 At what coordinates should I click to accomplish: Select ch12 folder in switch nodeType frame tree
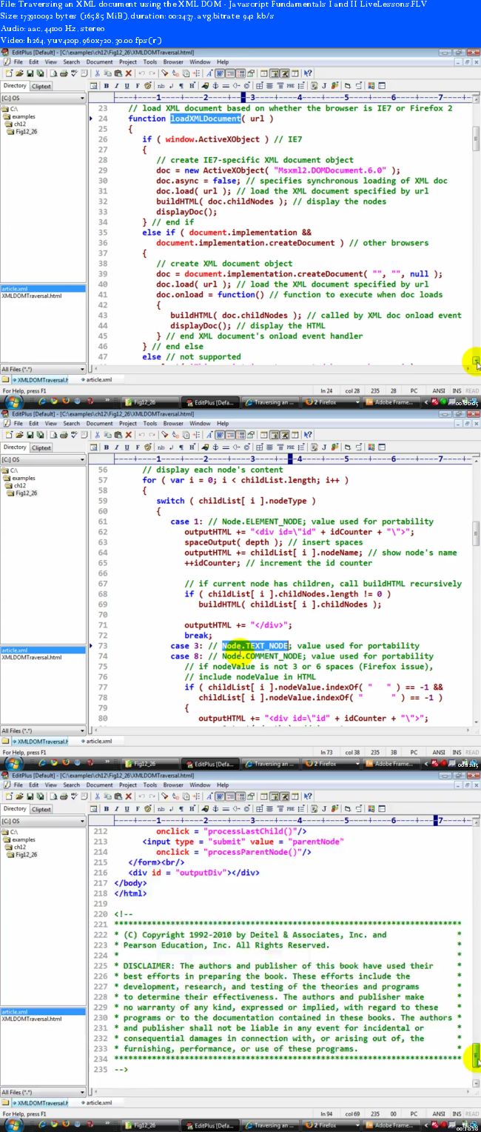coord(21,485)
